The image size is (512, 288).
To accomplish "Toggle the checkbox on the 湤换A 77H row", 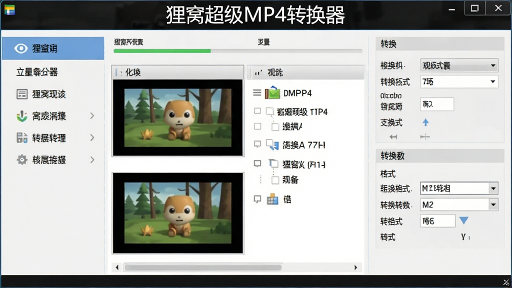I will 257,143.
